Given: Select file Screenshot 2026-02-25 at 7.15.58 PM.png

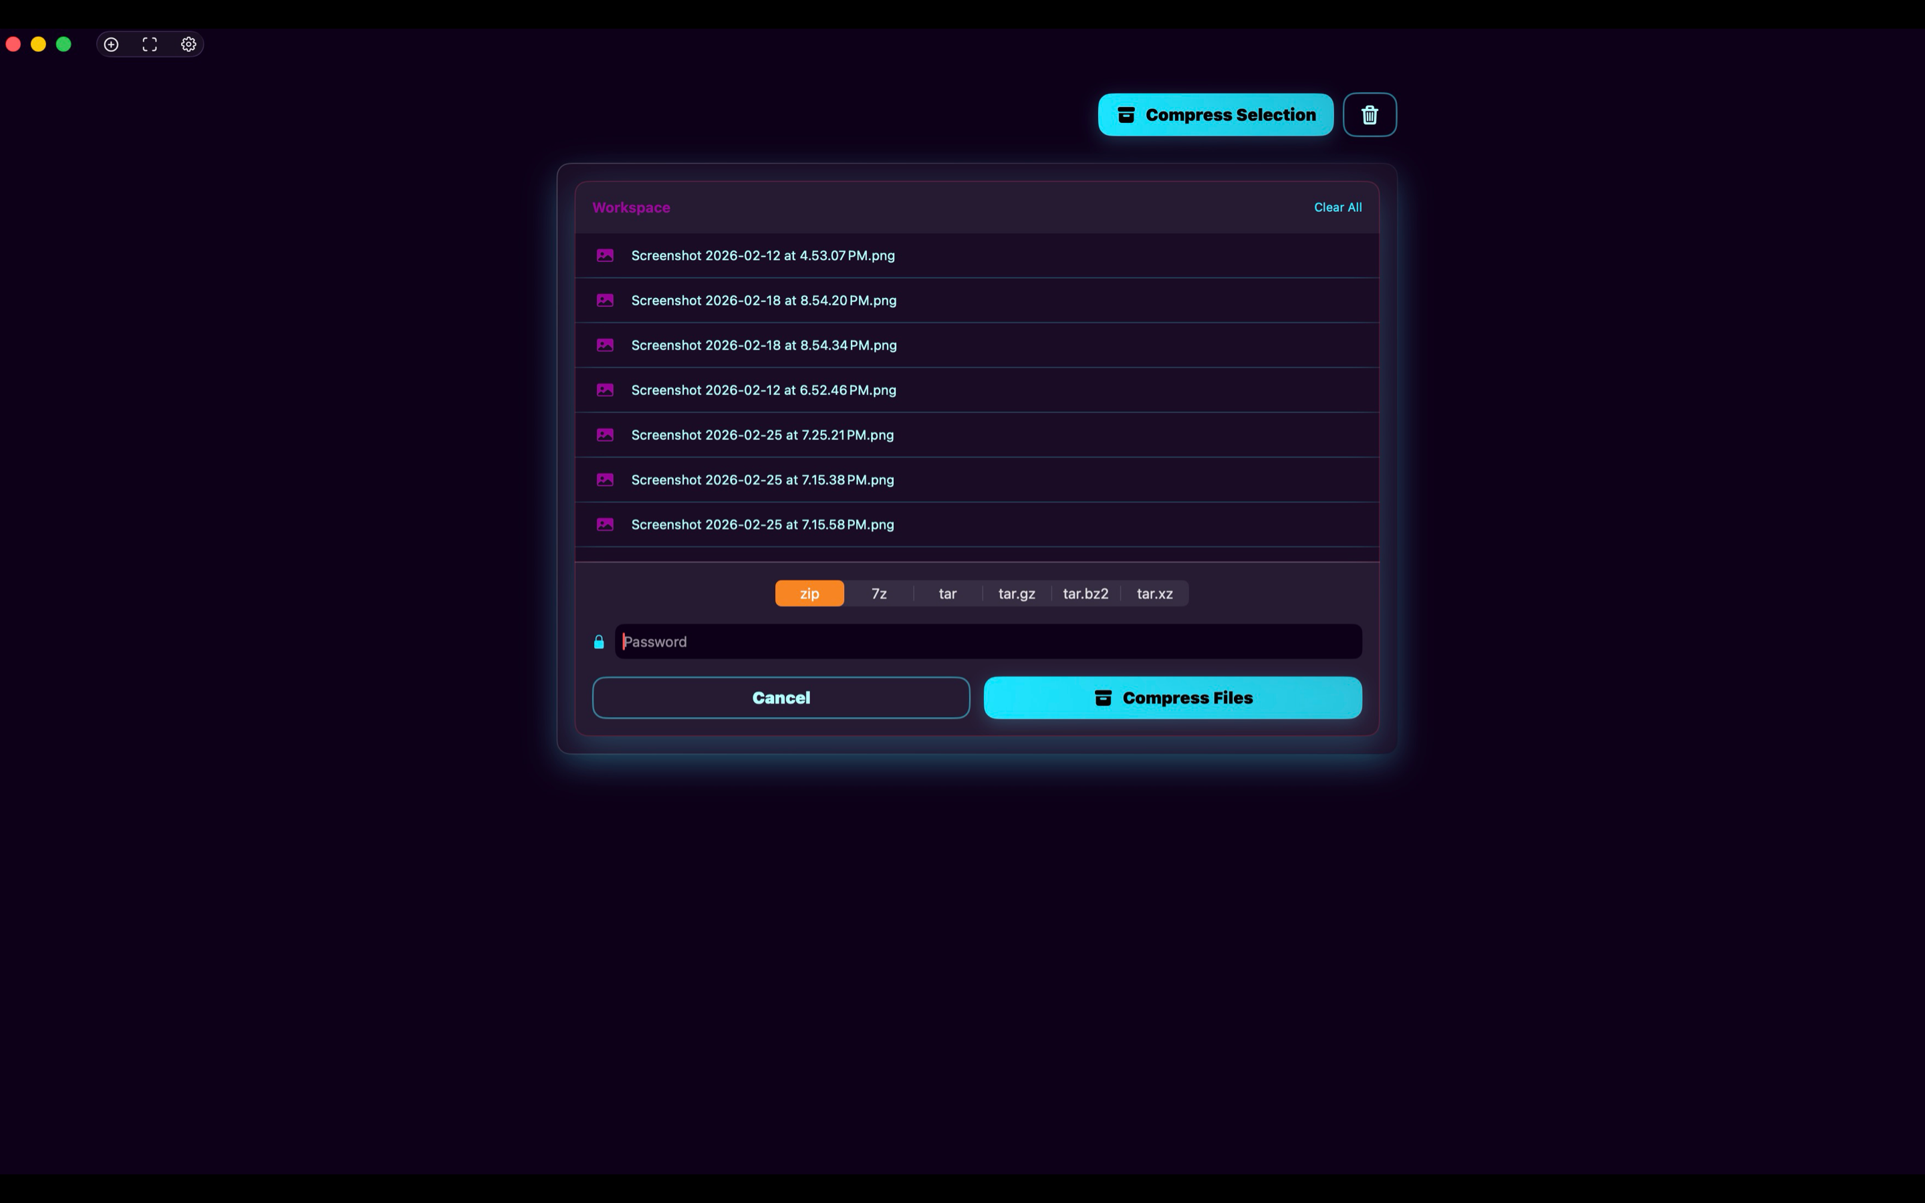Looking at the screenshot, I should coord(977,525).
